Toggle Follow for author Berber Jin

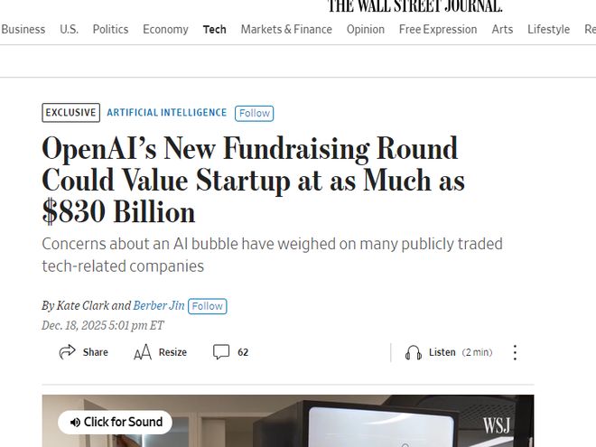pyautogui.click(x=207, y=306)
